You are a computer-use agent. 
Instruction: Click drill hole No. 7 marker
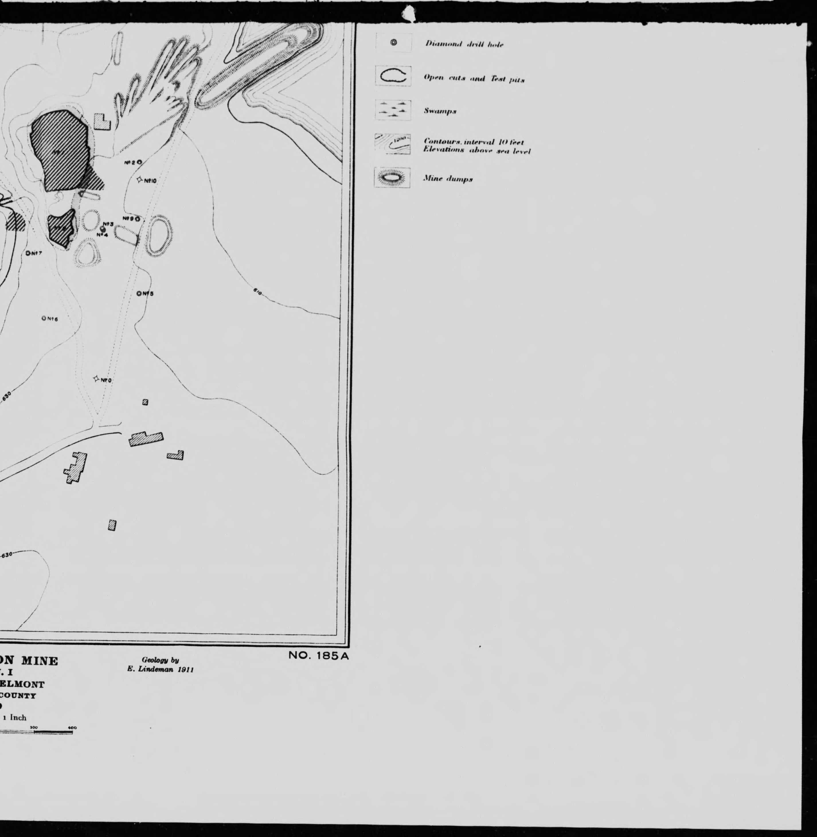(28, 253)
